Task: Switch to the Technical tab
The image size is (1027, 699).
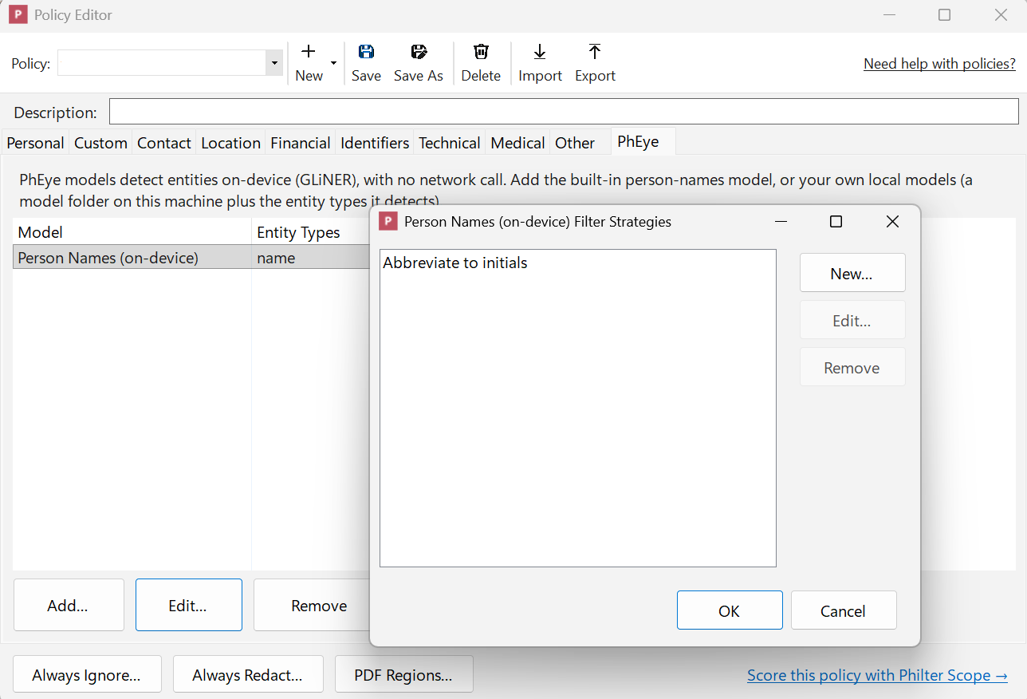Action: click(450, 143)
